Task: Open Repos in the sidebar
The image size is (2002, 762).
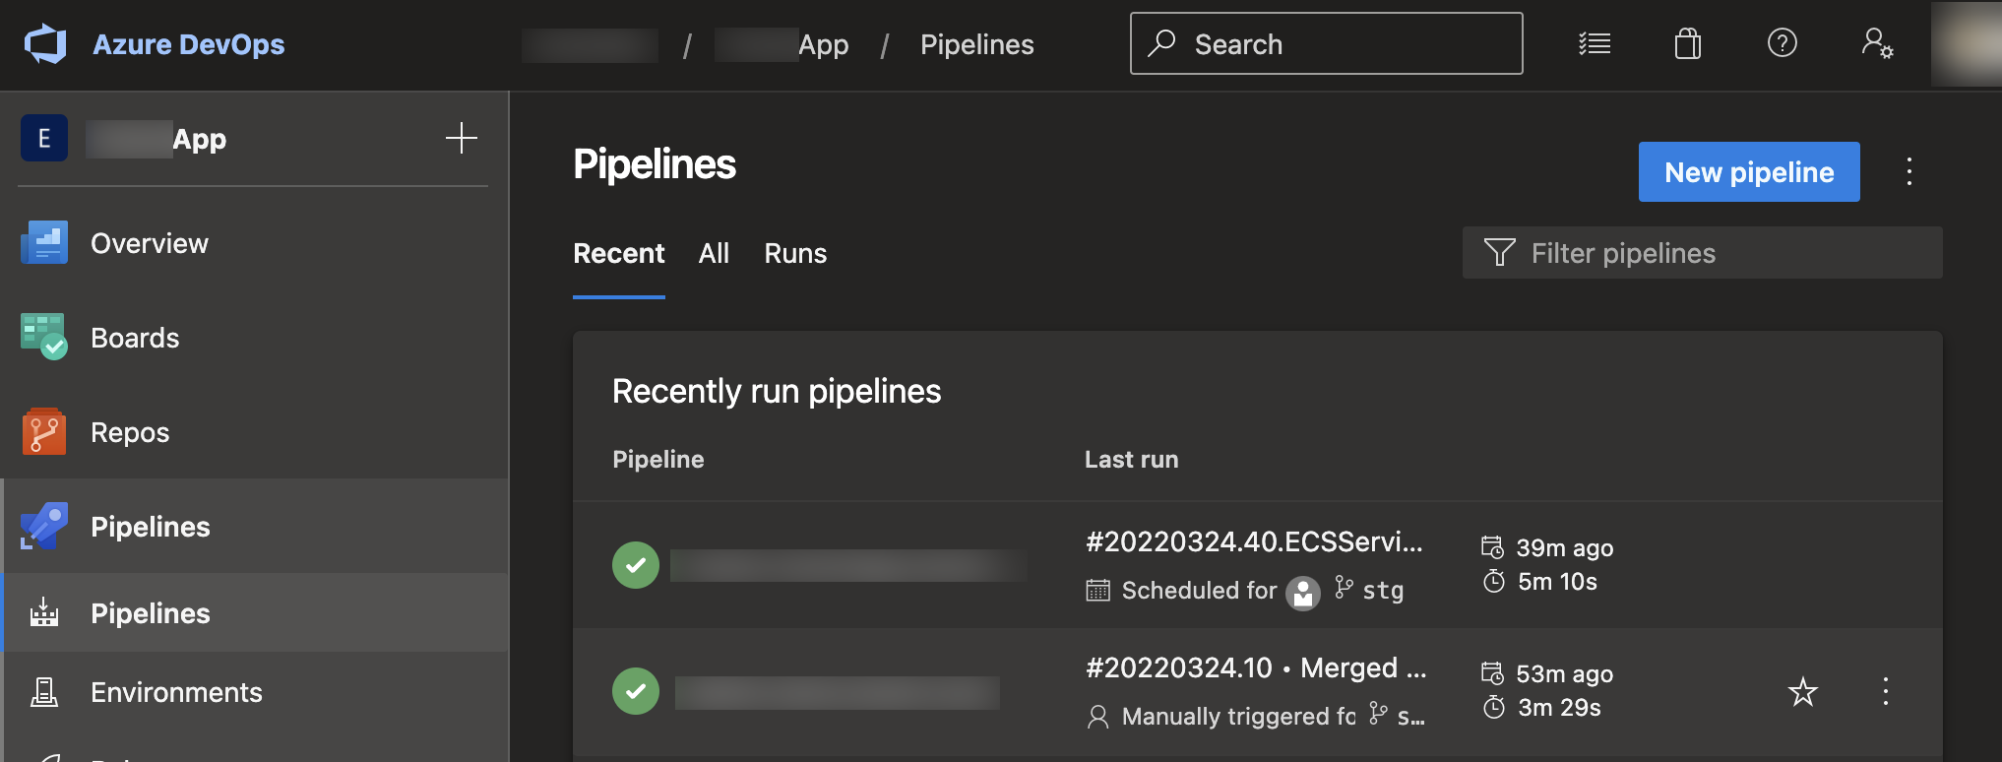Action: (x=254, y=432)
